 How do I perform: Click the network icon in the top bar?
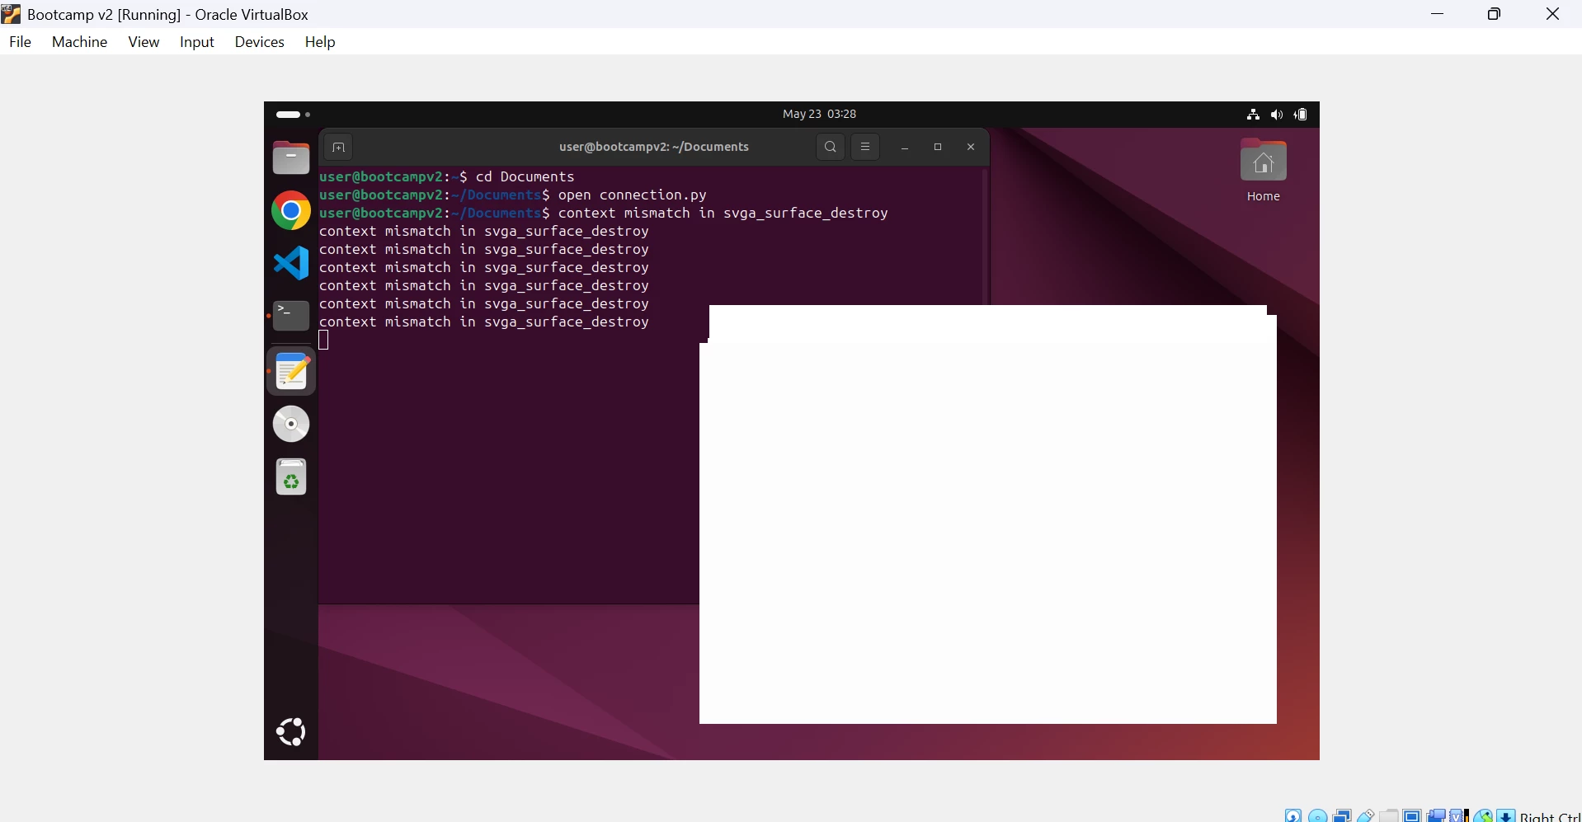click(x=1254, y=115)
